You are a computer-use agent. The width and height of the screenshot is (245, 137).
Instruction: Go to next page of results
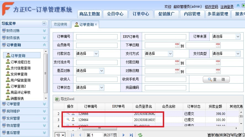coord(124,135)
